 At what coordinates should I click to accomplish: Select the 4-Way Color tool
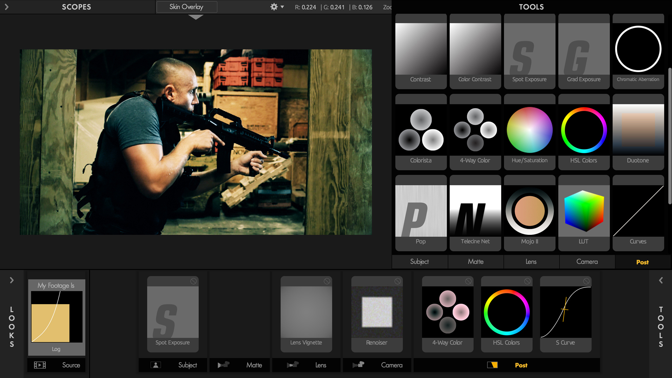[475, 130]
